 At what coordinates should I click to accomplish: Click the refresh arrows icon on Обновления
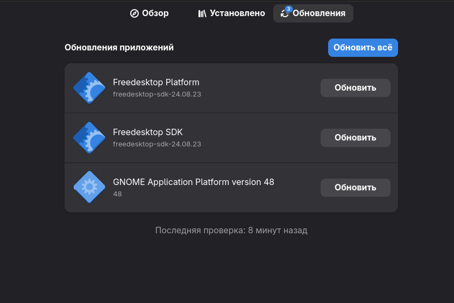pos(285,14)
